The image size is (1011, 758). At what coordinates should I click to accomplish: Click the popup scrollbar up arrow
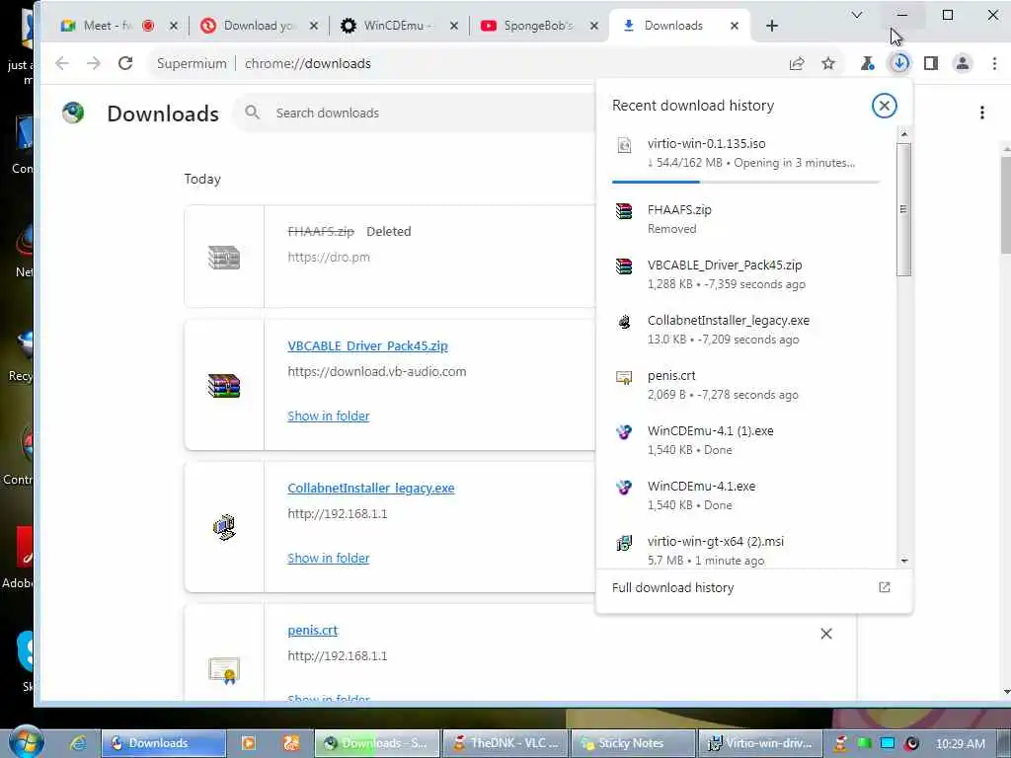coord(904,134)
